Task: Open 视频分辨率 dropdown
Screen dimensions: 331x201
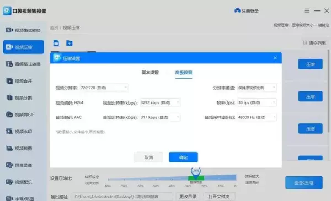Action: (x=104, y=88)
